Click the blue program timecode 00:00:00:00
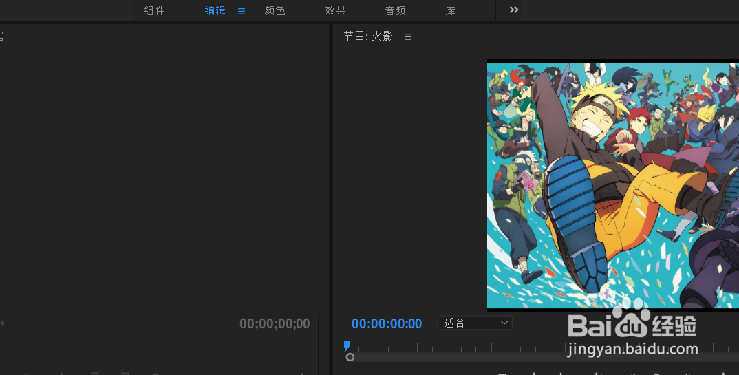 pyautogui.click(x=387, y=323)
